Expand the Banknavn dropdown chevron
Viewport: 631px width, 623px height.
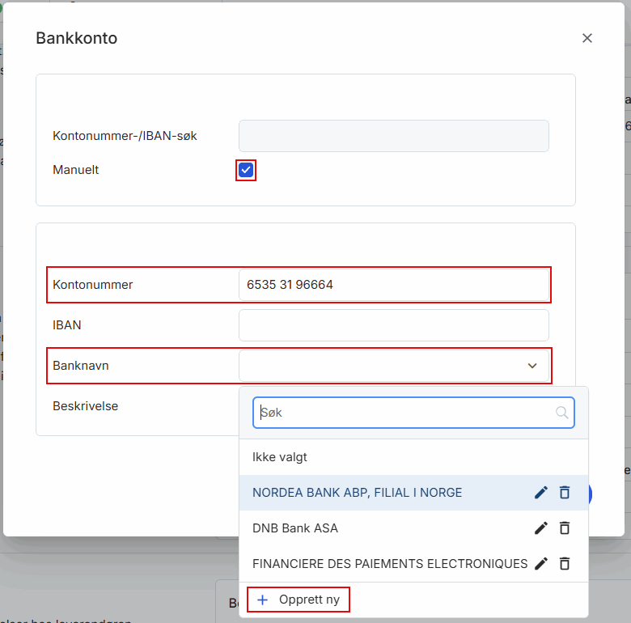click(532, 366)
